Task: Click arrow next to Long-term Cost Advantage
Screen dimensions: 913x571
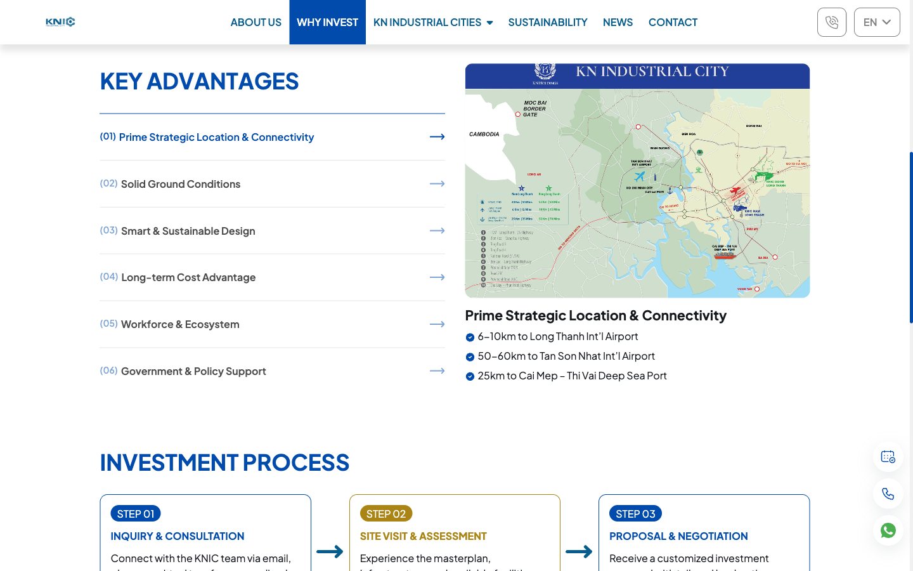Action: [437, 277]
